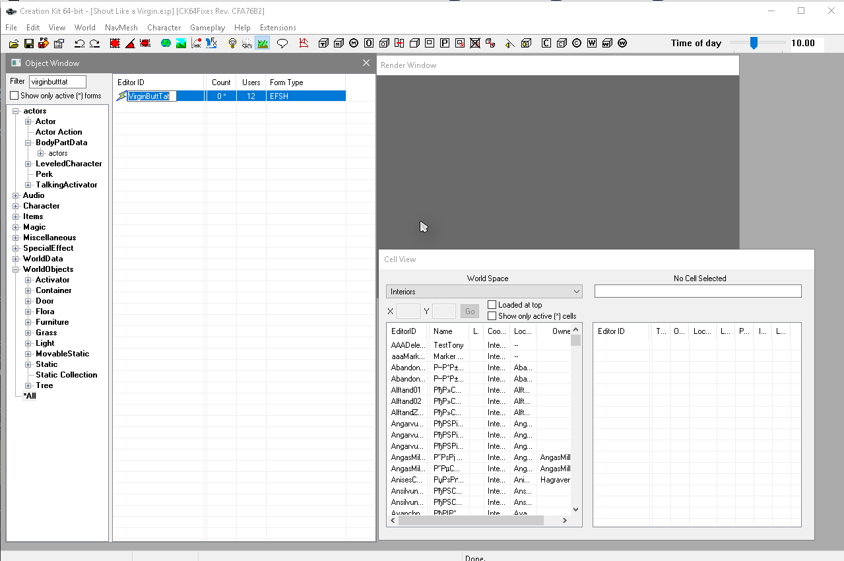
Task: Click the world globe toolbar icon
Action: point(166,44)
